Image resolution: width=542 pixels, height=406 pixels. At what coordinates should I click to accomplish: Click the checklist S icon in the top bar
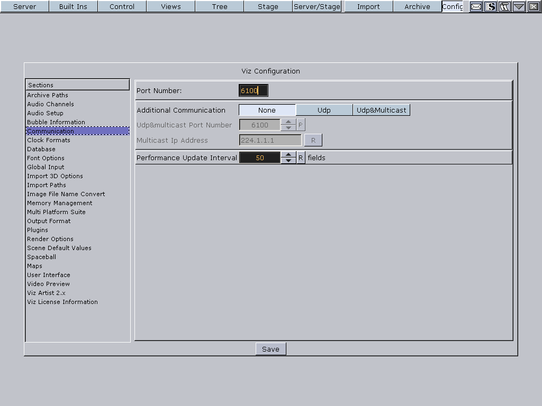(x=491, y=6)
